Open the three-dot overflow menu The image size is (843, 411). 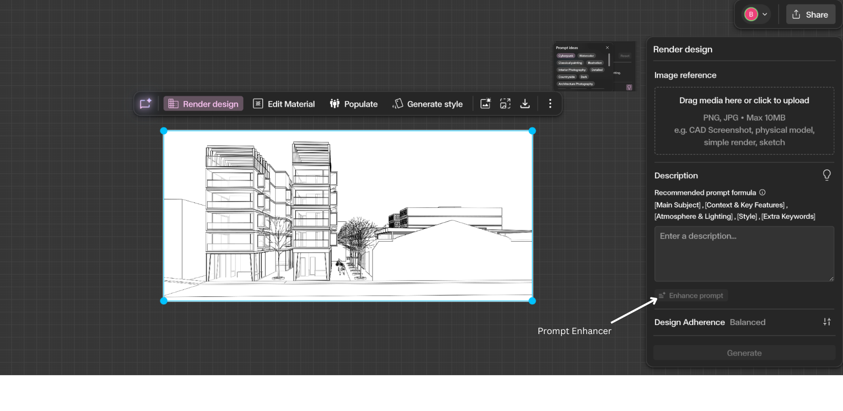pos(550,104)
